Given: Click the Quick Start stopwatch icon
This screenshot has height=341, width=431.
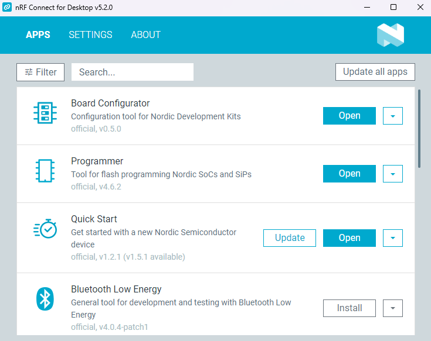Looking at the screenshot, I should click(x=45, y=229).
